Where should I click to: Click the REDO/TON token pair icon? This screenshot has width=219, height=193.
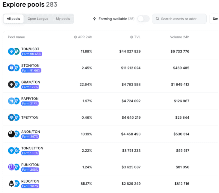click(x=14, y=183)
